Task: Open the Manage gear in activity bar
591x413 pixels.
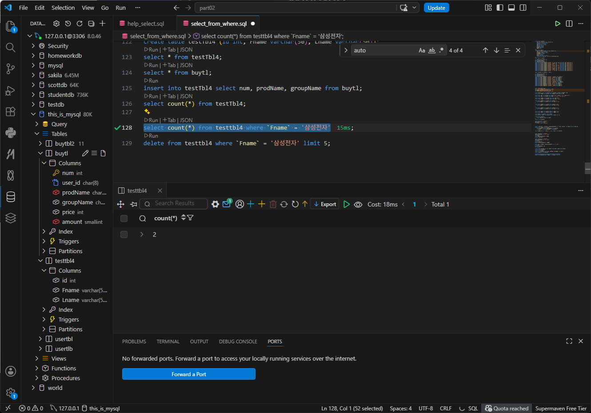Action: click(11, 393)
